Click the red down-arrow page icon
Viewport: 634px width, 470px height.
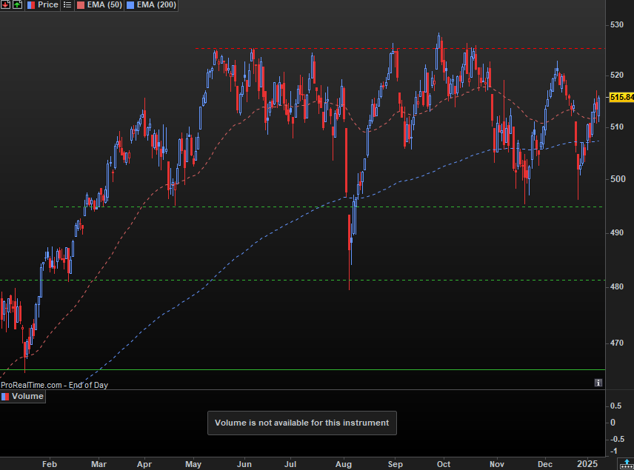pos(5,5)
